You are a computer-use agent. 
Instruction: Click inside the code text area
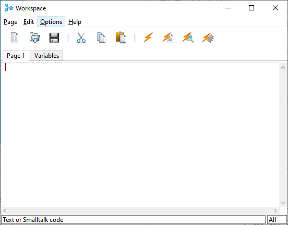(140, 135)
